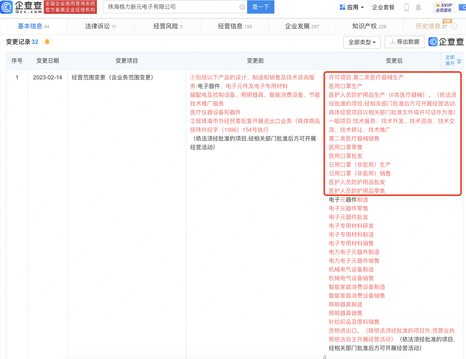This screenshot has height=359, width=466.
Task: Click the 查一下 search button
Action: coord(261,7)
